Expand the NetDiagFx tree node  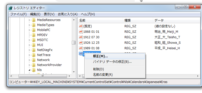(29, 50)
